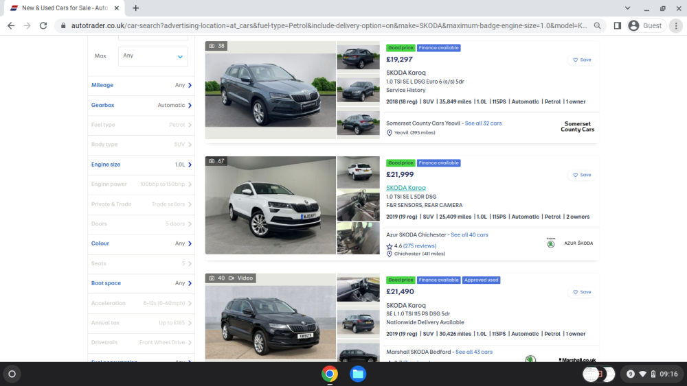The width and height of the screenshot is (687, 386).
Task: Expand the Annual tax filter
Action: 141,323
